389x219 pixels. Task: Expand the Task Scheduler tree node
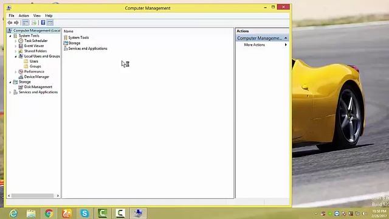[16, 41]
